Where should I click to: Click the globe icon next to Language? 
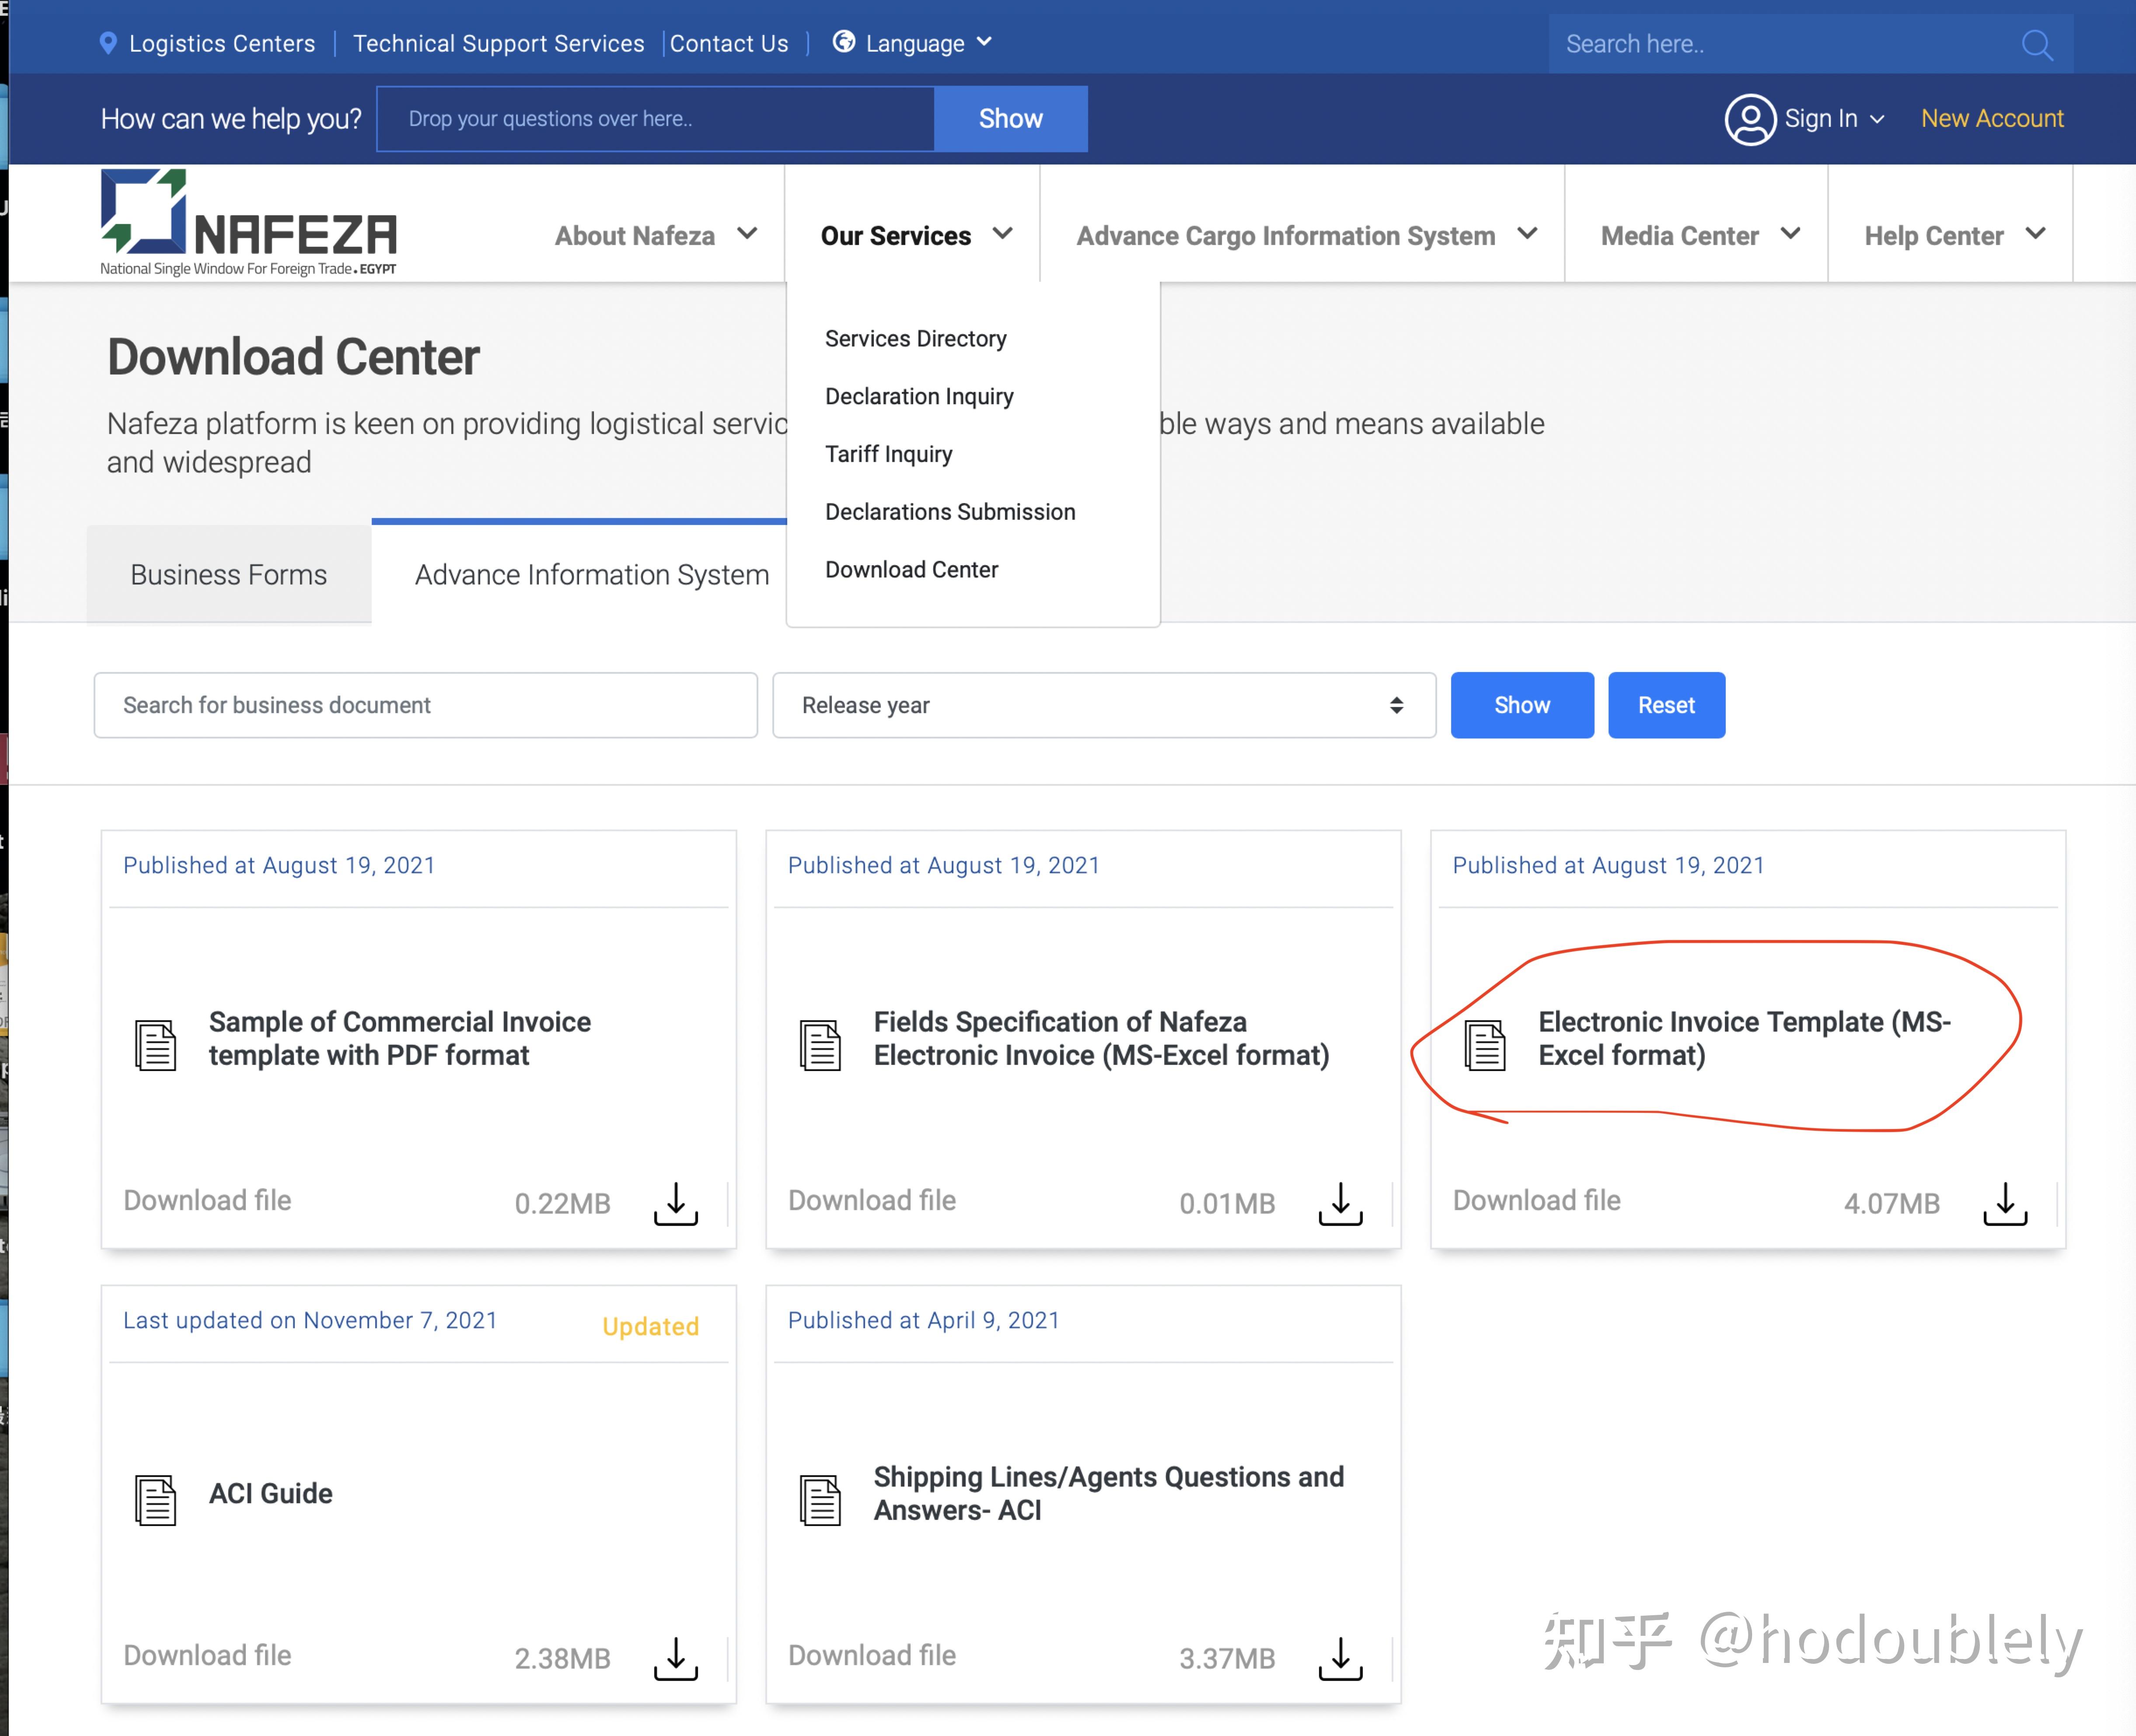844,42
